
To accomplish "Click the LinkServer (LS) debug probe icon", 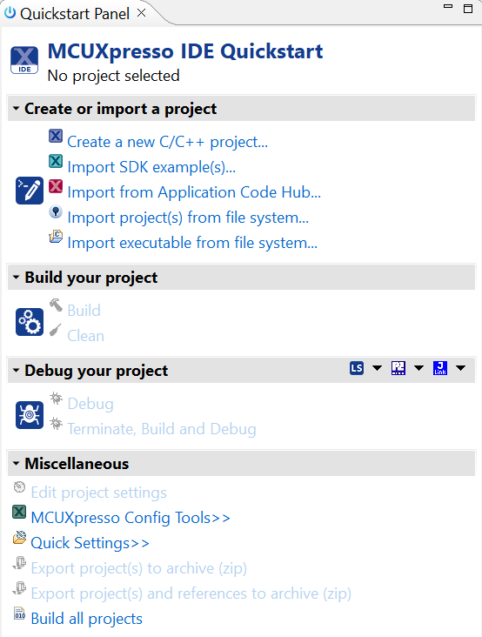I will [x=357, y=368].
